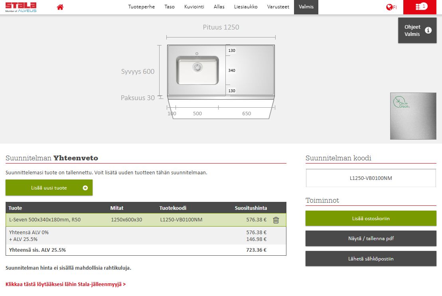Viewport: 442px width, 296px height.
Task: Click the Pituus 1250 dimension label
Action: [221, 27]
